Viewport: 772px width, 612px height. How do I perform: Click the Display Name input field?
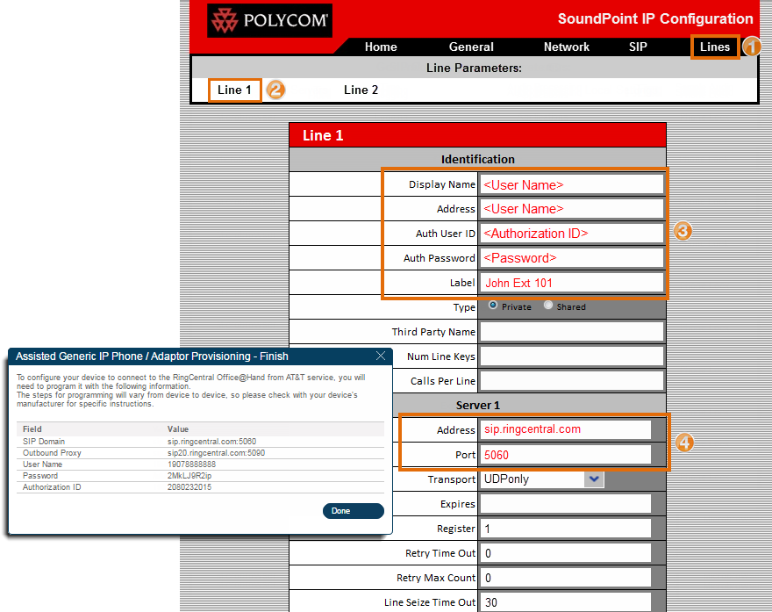pyautogui.click(x=572, y=184)
